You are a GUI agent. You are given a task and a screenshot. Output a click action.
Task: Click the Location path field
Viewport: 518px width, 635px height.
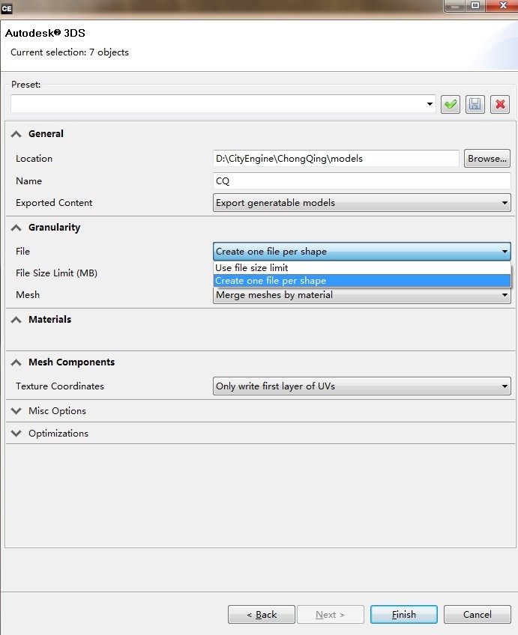point(336,158)
